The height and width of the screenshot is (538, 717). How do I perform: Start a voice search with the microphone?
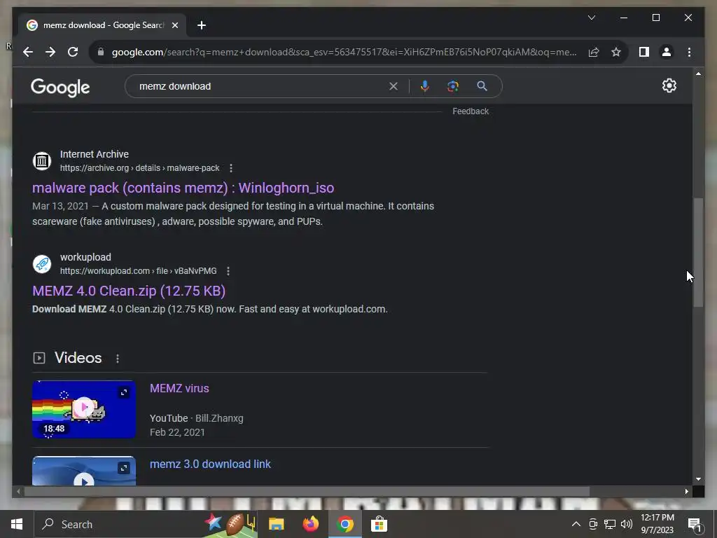425,86
